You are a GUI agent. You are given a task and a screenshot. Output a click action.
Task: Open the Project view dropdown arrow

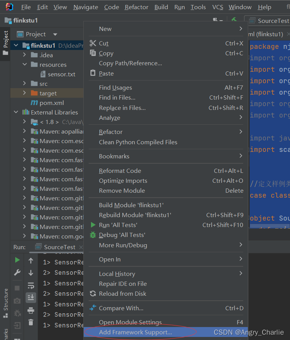(x=55, y=34)
